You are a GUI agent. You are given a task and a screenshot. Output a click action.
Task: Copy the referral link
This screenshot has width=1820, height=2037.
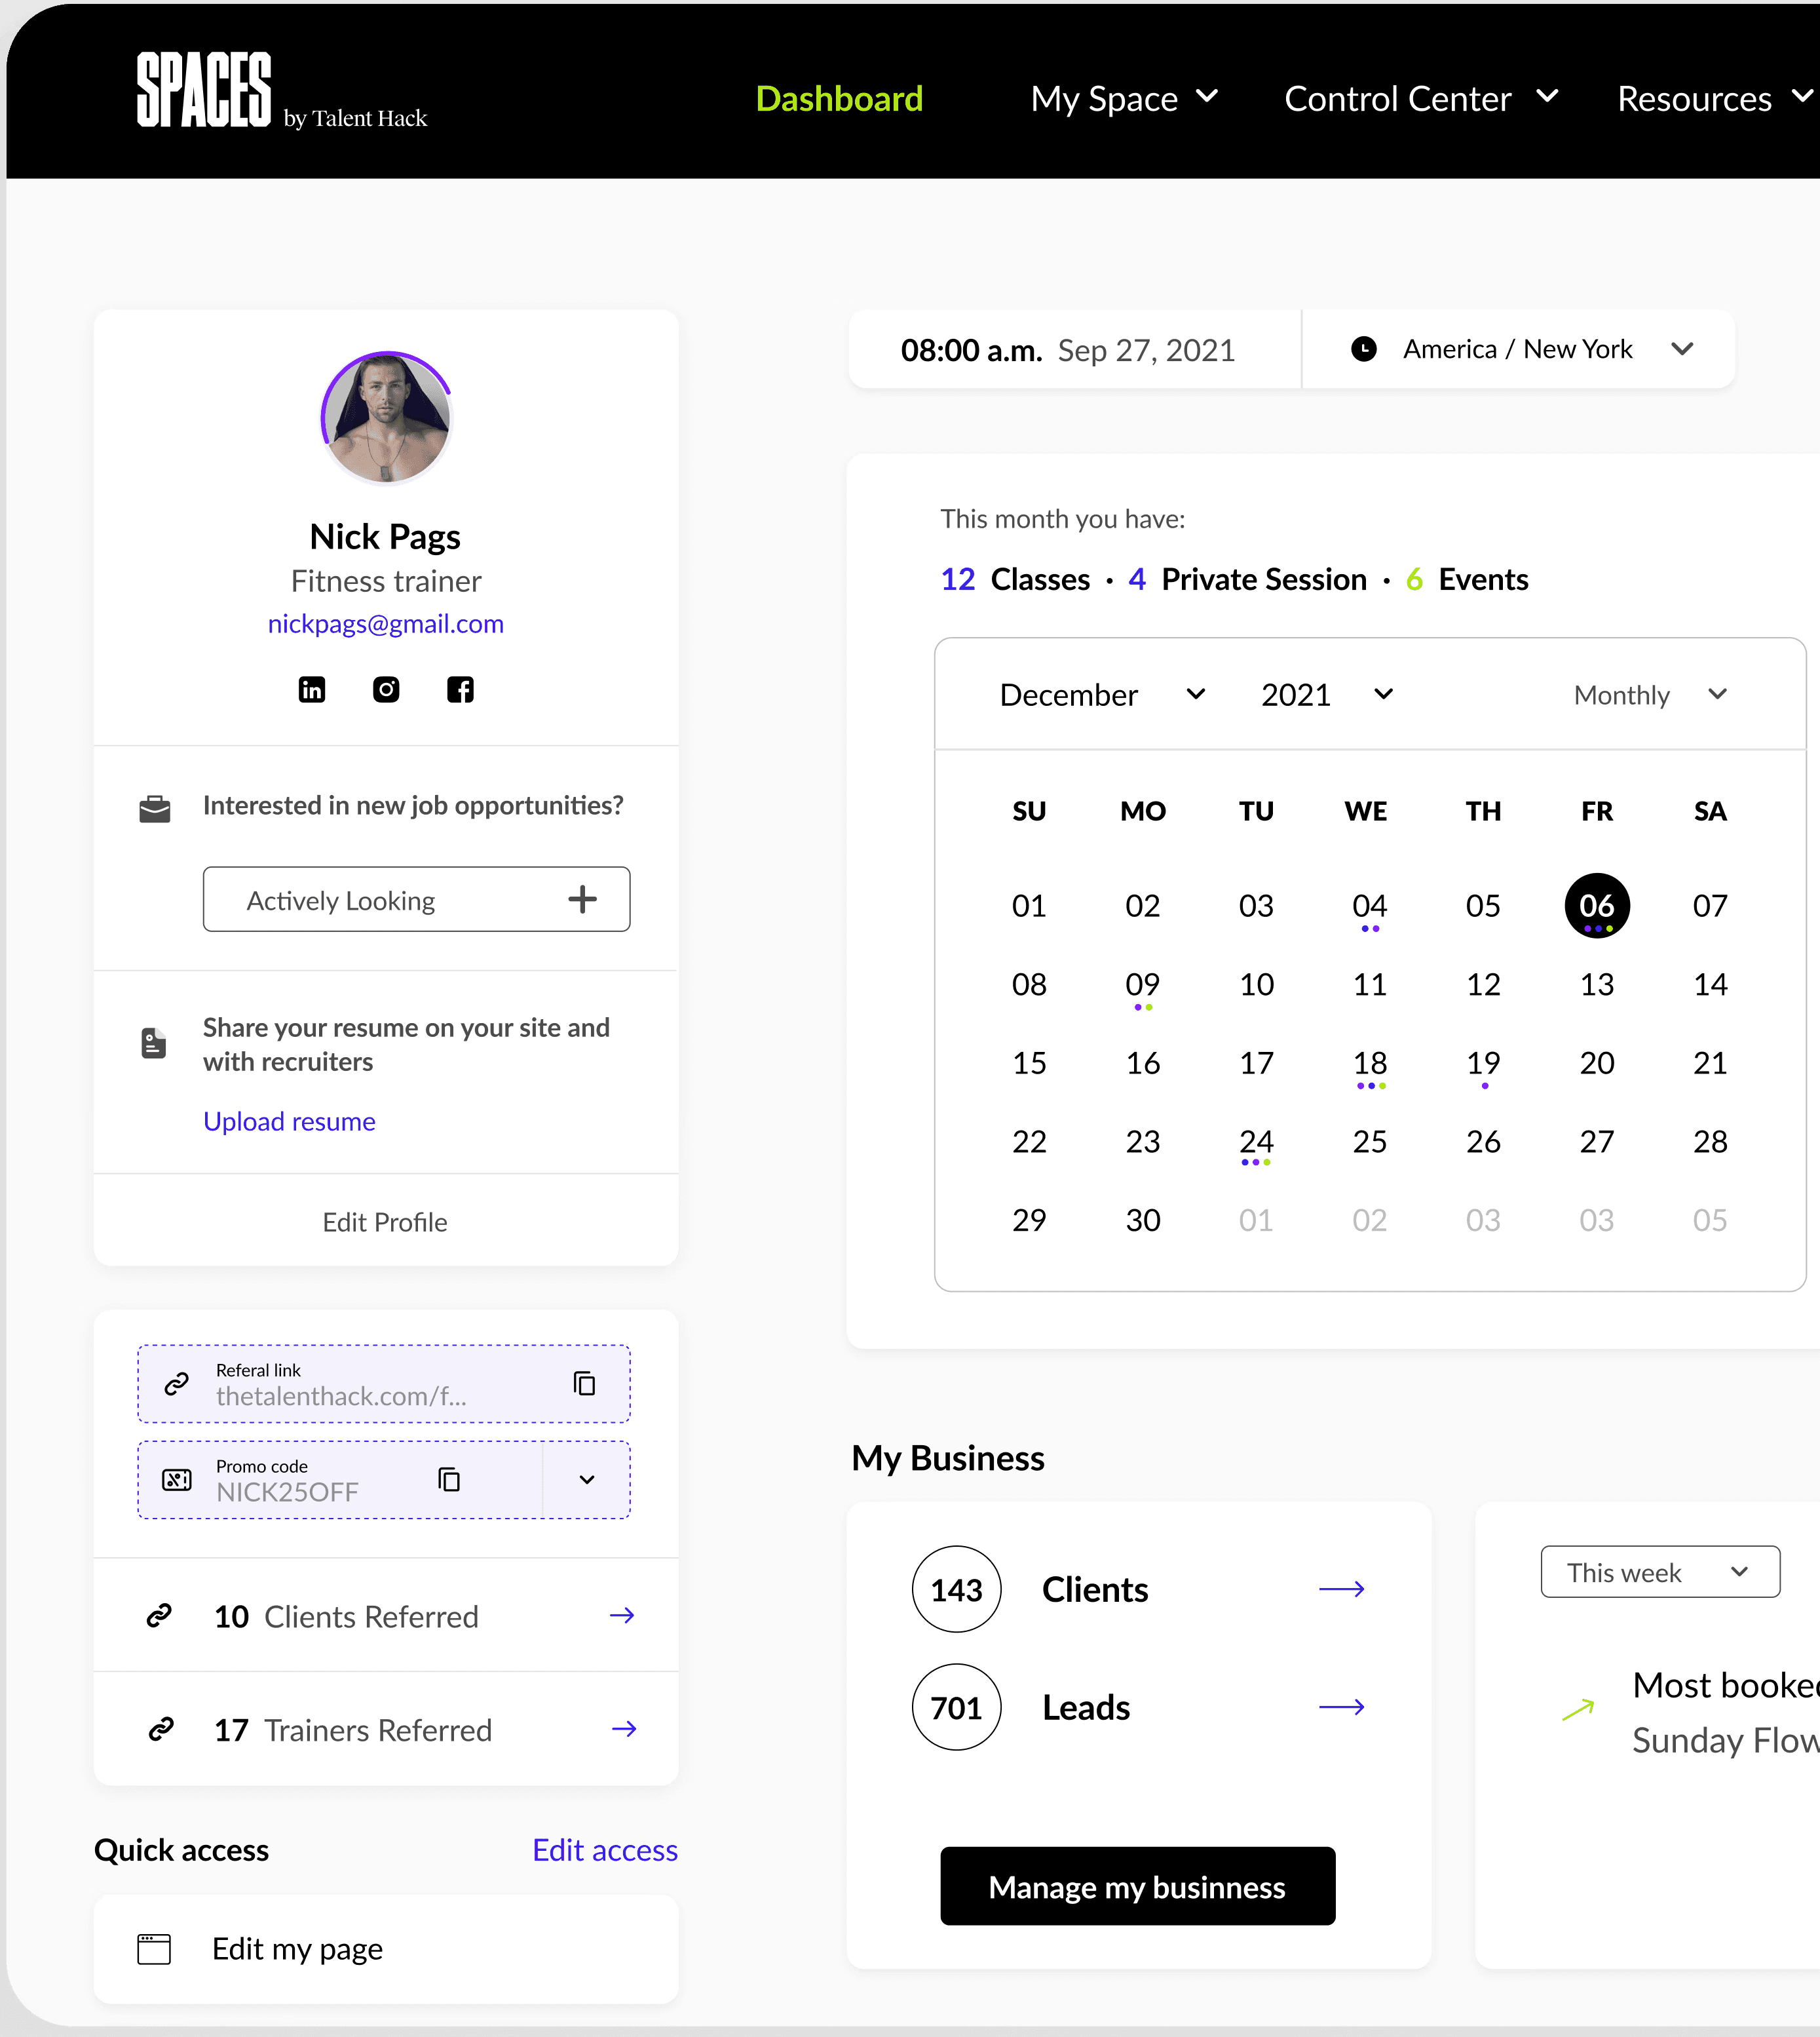coord(584,1383)
